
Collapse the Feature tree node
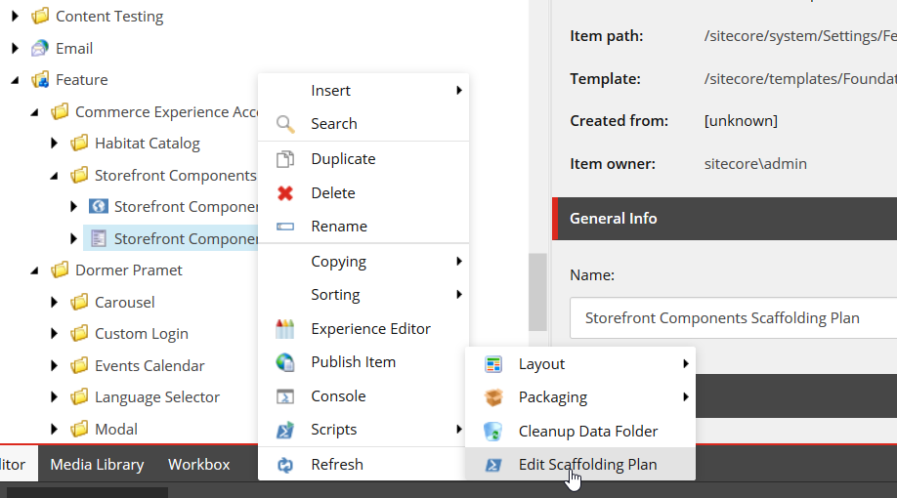[16, 80]
